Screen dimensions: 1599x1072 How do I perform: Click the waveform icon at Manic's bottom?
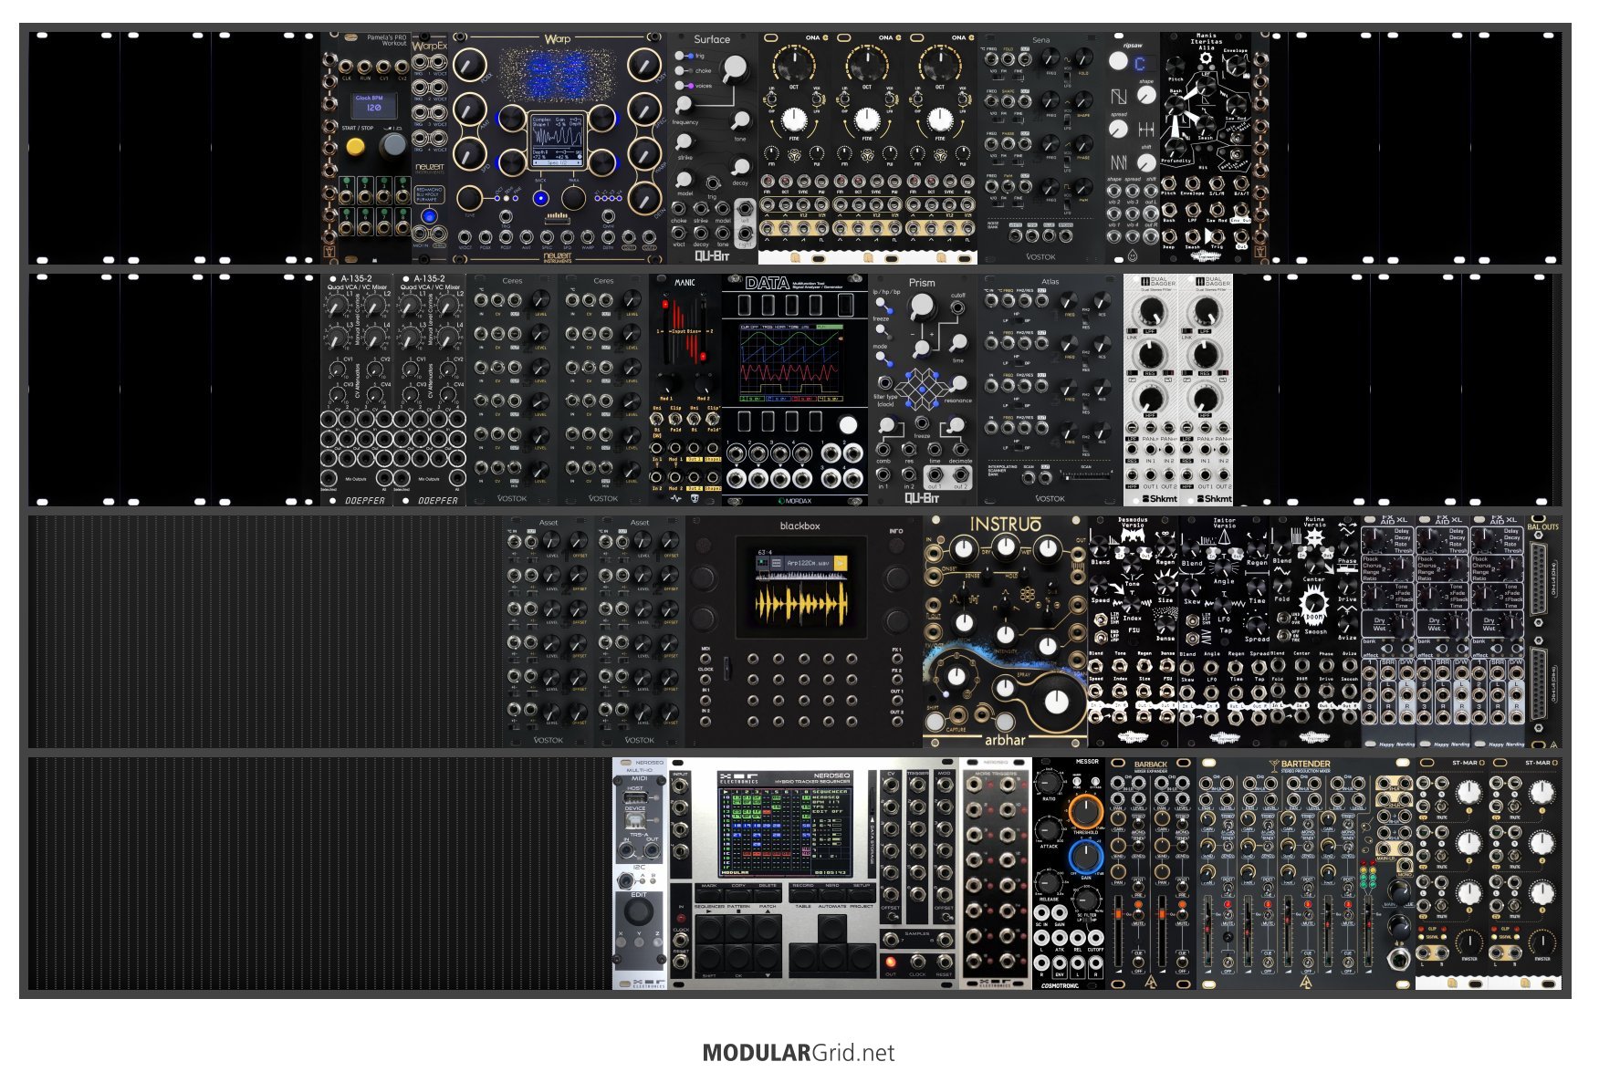pos(676,500)
